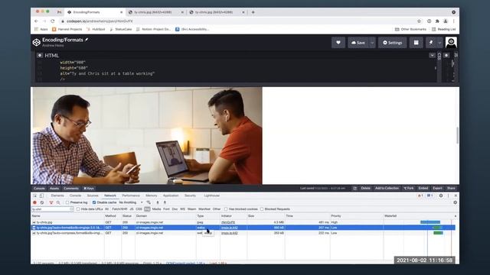
Task: Open Chrome extensions puzzle icon
Action: 437,21
